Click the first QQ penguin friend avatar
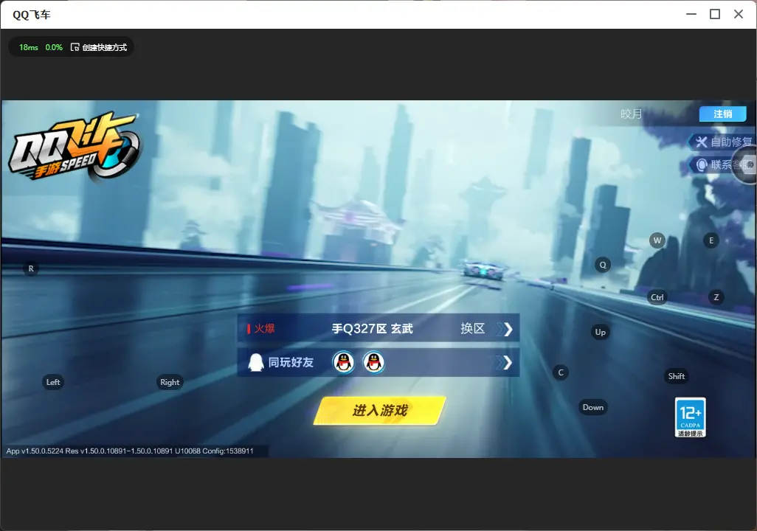Screen dimensions: 757x531 pos(343,362)
